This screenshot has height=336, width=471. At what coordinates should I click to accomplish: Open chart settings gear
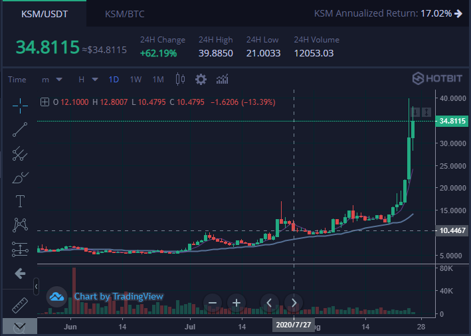[201, 80]
